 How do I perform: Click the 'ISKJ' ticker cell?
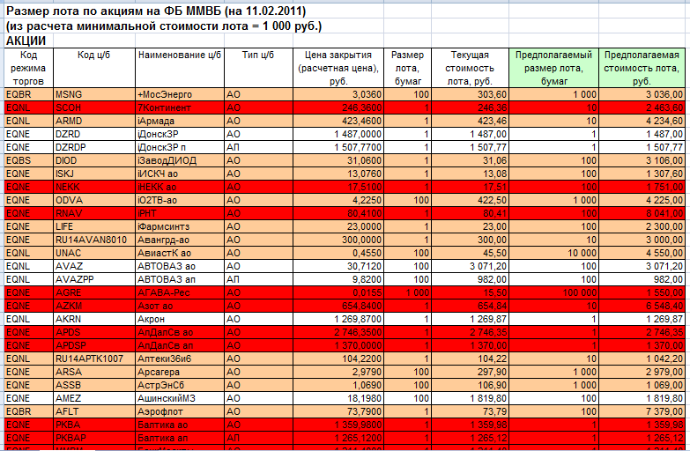coord(94,174)
